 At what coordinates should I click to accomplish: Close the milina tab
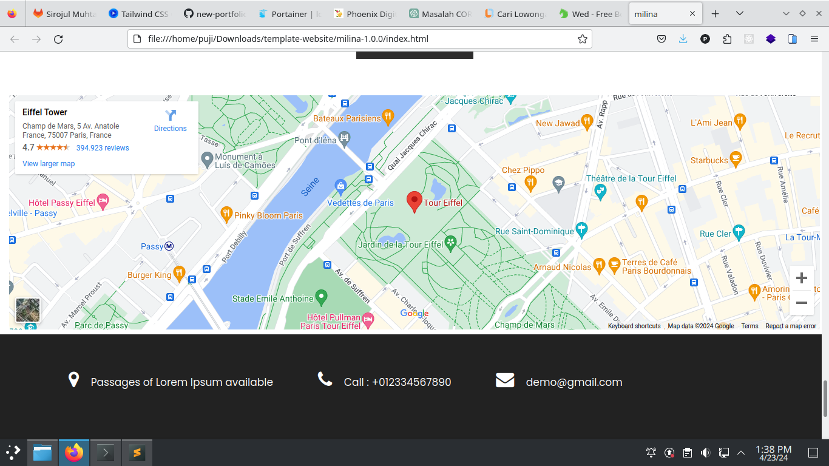pos(692,13)
